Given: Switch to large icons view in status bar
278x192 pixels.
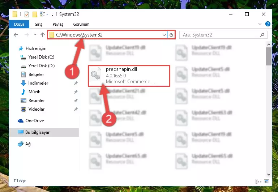Looking at the screenshot, I should [x=266, y=181].
